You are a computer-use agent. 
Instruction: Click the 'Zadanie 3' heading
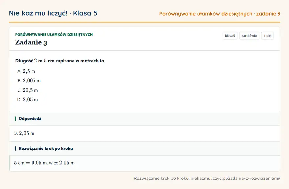click(x=31, y=42)
